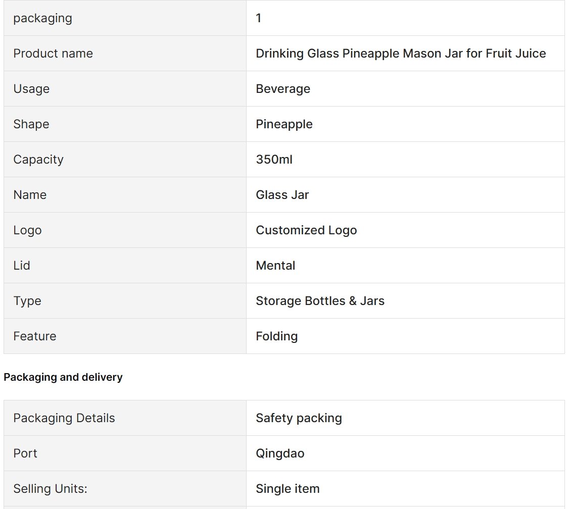567x509 pixels.
Task: Click the 'Capacity' label
Action: pyautogui.click(x=38, y=160)
